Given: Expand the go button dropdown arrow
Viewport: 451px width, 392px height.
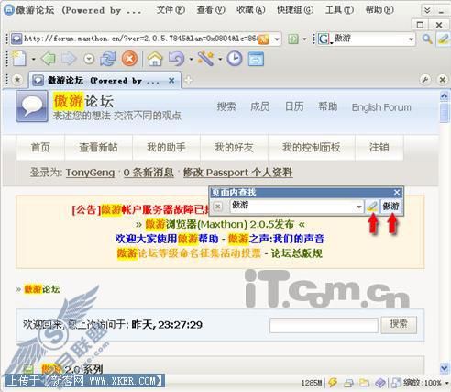Looking at the screenshot, I should point(304,39).
